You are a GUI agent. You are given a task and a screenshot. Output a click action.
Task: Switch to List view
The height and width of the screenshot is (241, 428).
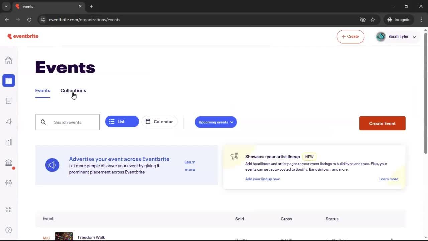coord(122,122)
